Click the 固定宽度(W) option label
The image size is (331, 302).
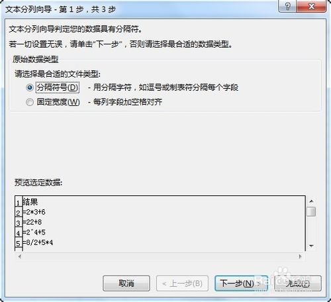pos(58,102)
